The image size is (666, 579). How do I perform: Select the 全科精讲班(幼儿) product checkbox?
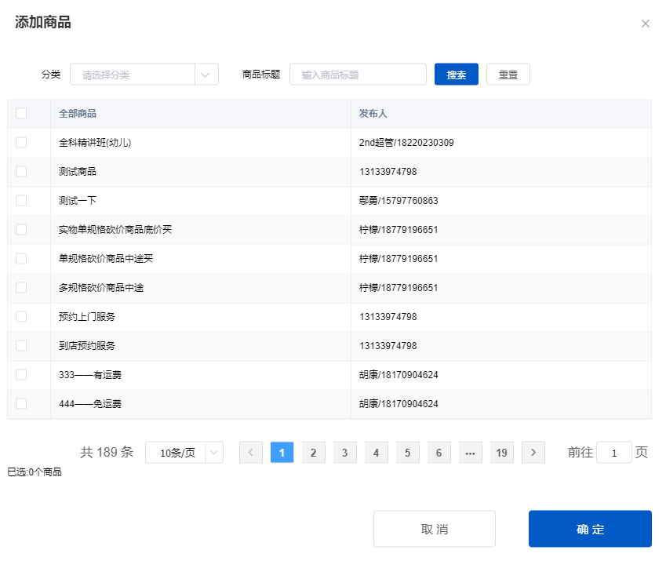coord(21,142)
